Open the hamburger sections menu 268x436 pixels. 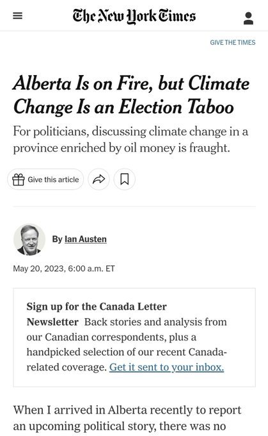tap(17, 16)
